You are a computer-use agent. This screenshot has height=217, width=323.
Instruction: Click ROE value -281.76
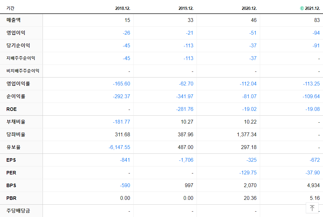185,109
